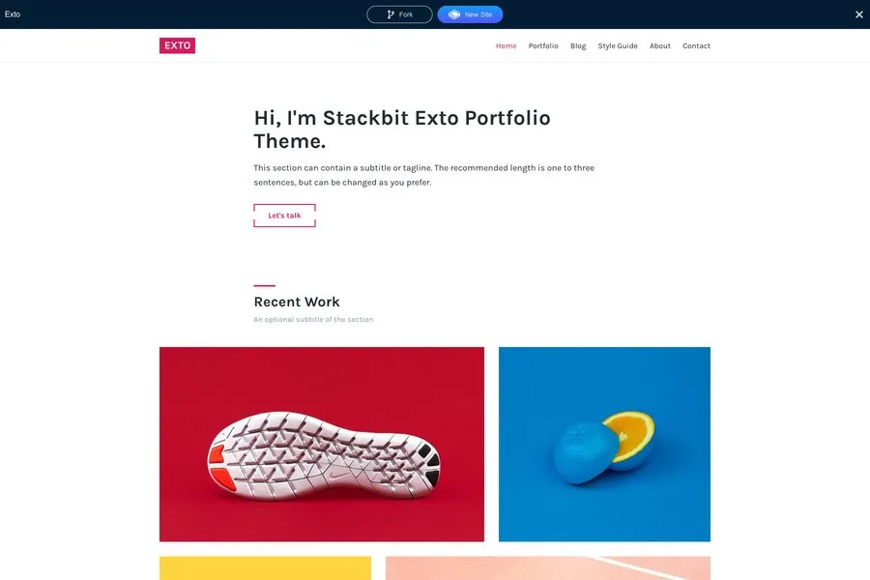Click the Stackbit Exto Portfolio Theme heading
This screenshot has width=870, height=580.
402,130
